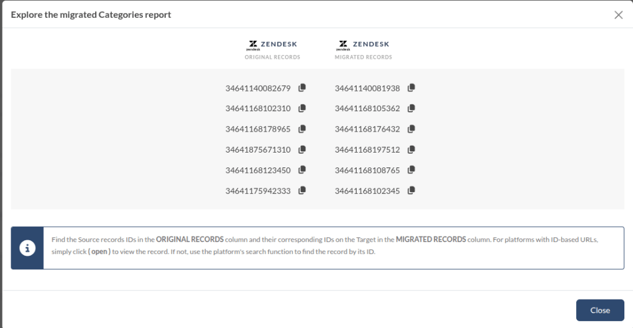
Task: Select migrated record number 34641168102345 text
Action: pyautogui.click(x=367, y=191)
